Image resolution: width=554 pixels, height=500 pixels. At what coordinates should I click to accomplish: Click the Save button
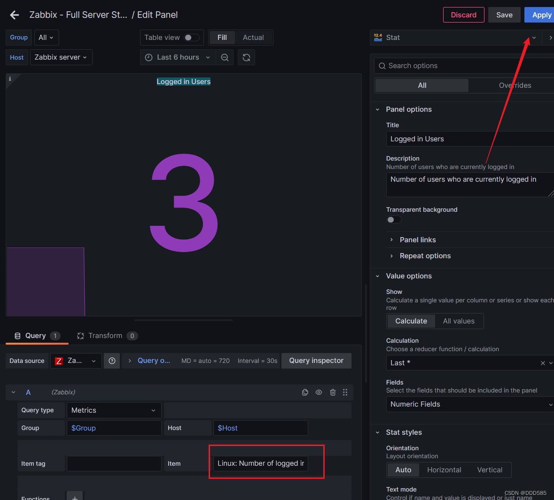coord(504,15)
